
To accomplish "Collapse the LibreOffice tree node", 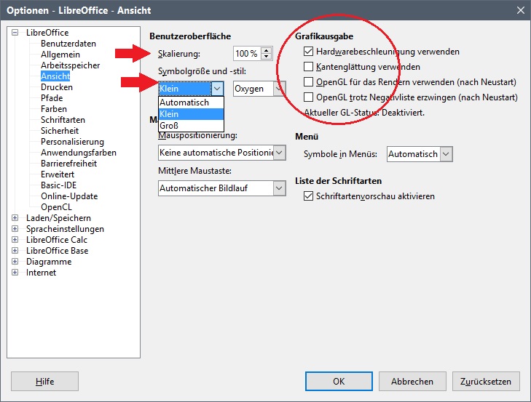I will click(15, 33).
